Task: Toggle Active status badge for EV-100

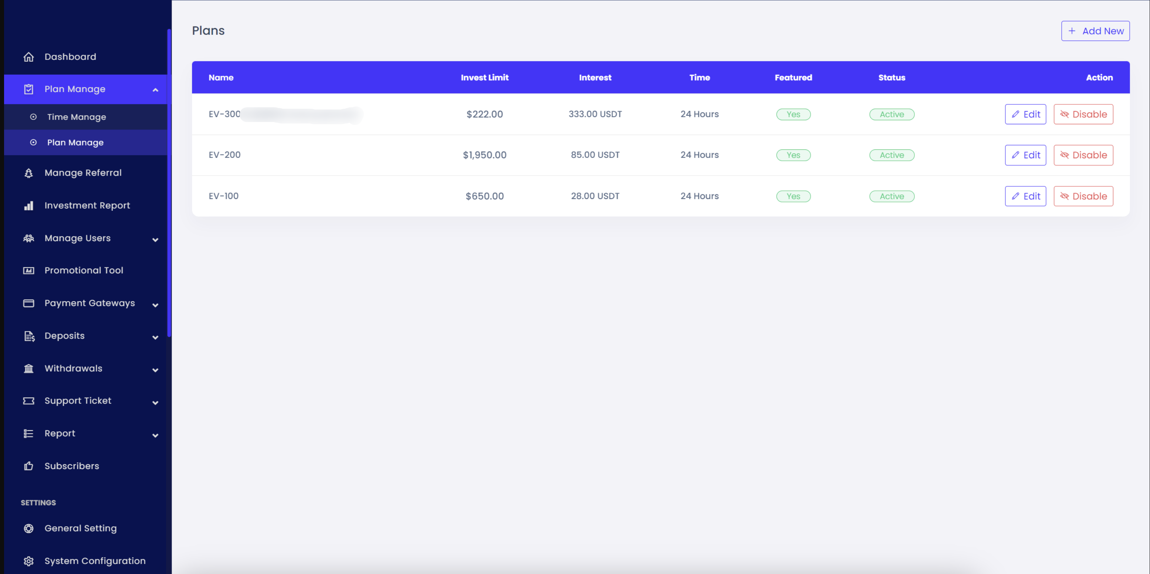Action: 892,196
